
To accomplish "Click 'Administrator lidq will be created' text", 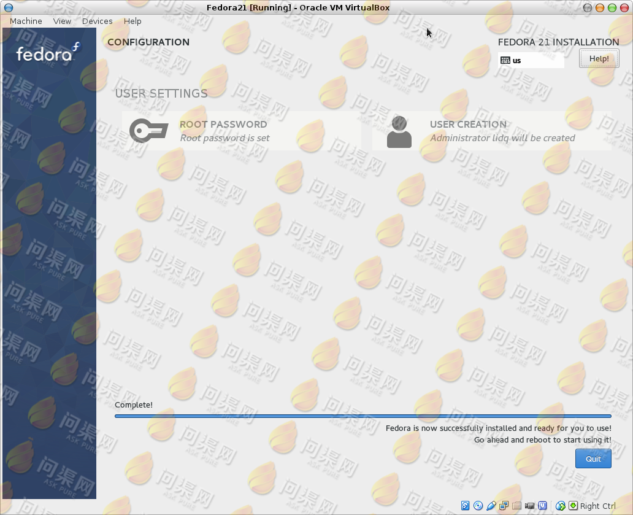I will pyautogui.click(x=502, y=138).
